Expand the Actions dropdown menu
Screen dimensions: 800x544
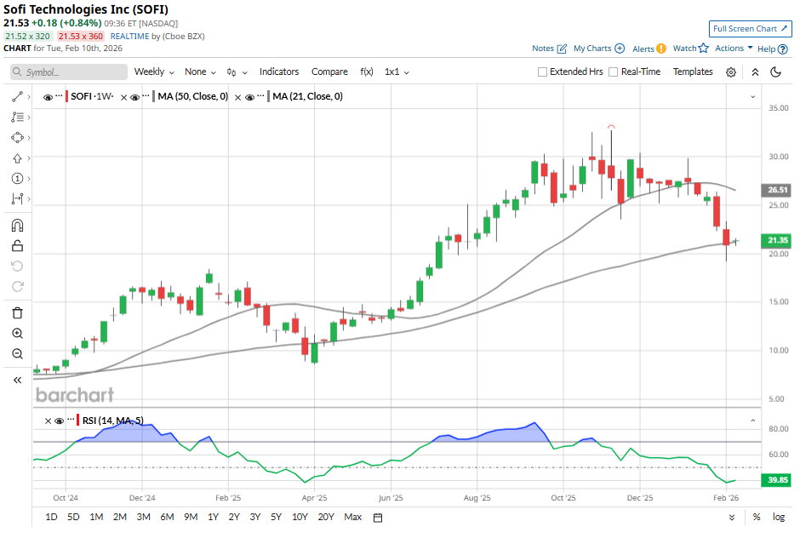(x=733, y=49)
